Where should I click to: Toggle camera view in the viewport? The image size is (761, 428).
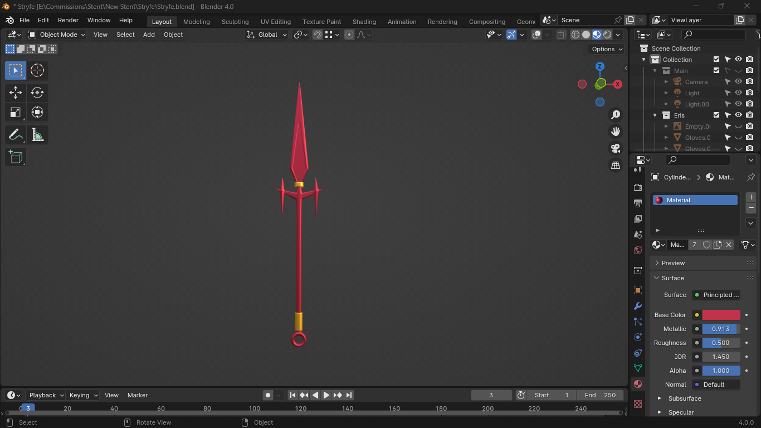click(x=616, y=148)
